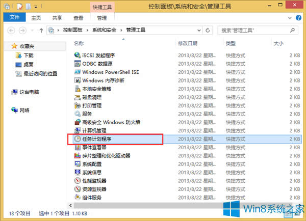306x221 pixels.
Task: Select 这台电脑 in the navigation pane
Action: [29, 92]
